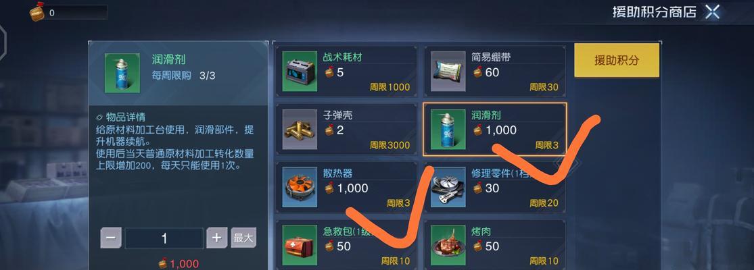Set quantity to maximum with 最大
Viewport: 754px width, 270px height.
[x=243, y=238]
